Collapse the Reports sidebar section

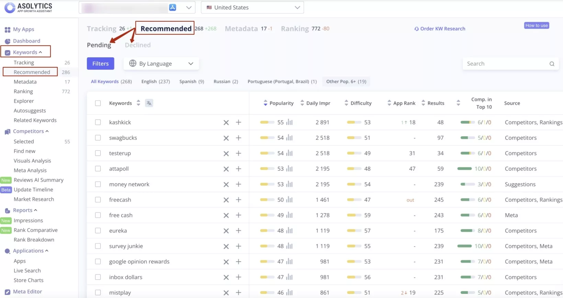point(35,210)
